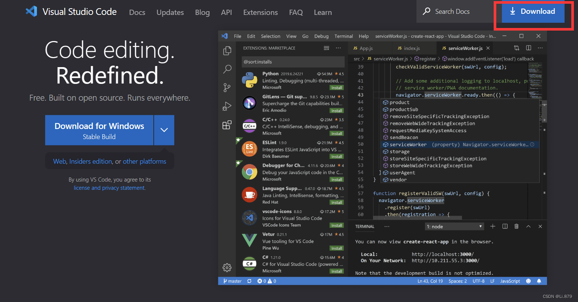Click Install for the C/C++ extension
Viewport: 578px width, 302px height.
point(337,133)
